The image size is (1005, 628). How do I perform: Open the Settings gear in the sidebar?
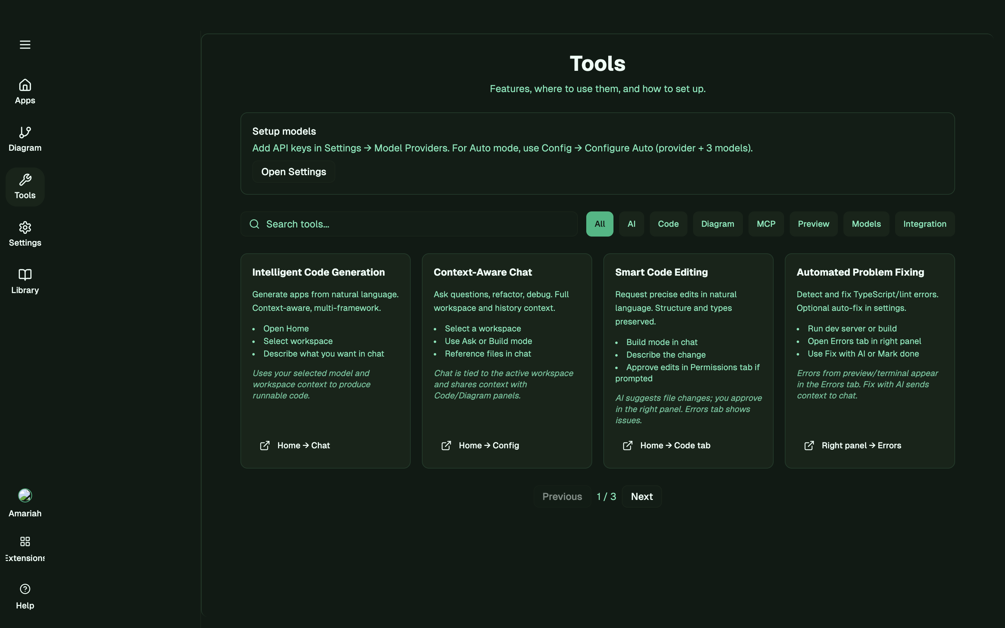point(24,227)
